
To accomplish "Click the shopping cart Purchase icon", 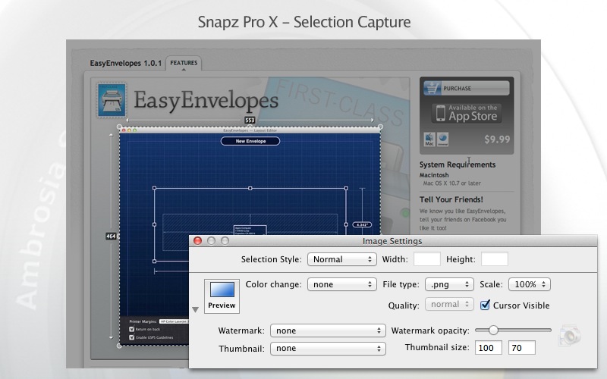I will 432,88.
